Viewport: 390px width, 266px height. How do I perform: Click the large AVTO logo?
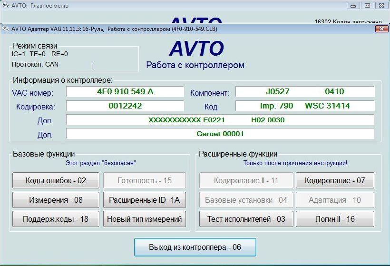[196, 48]
